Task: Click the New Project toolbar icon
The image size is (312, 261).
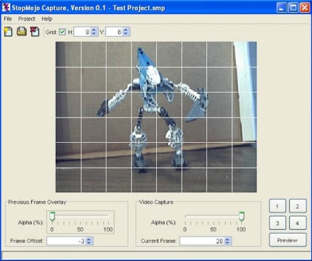Action: (8, 32)
